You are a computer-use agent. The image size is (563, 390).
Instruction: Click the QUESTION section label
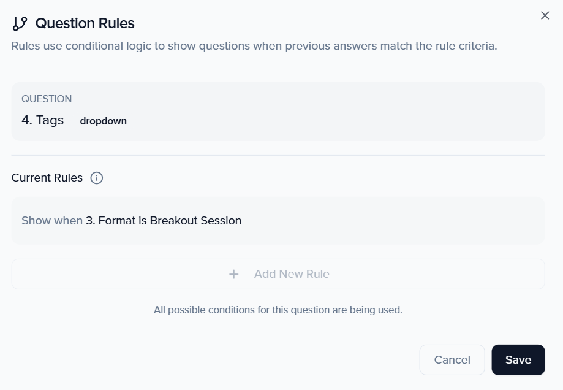point(47,99)
